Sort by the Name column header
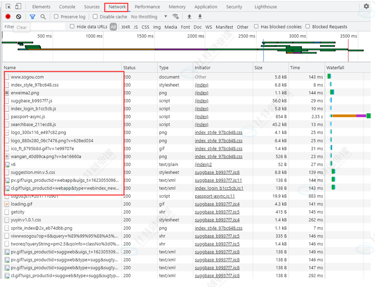This screenshot has height=287, width=375. click(x=62, y=68)
